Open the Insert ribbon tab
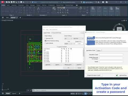128x96 pixels. 8,5
